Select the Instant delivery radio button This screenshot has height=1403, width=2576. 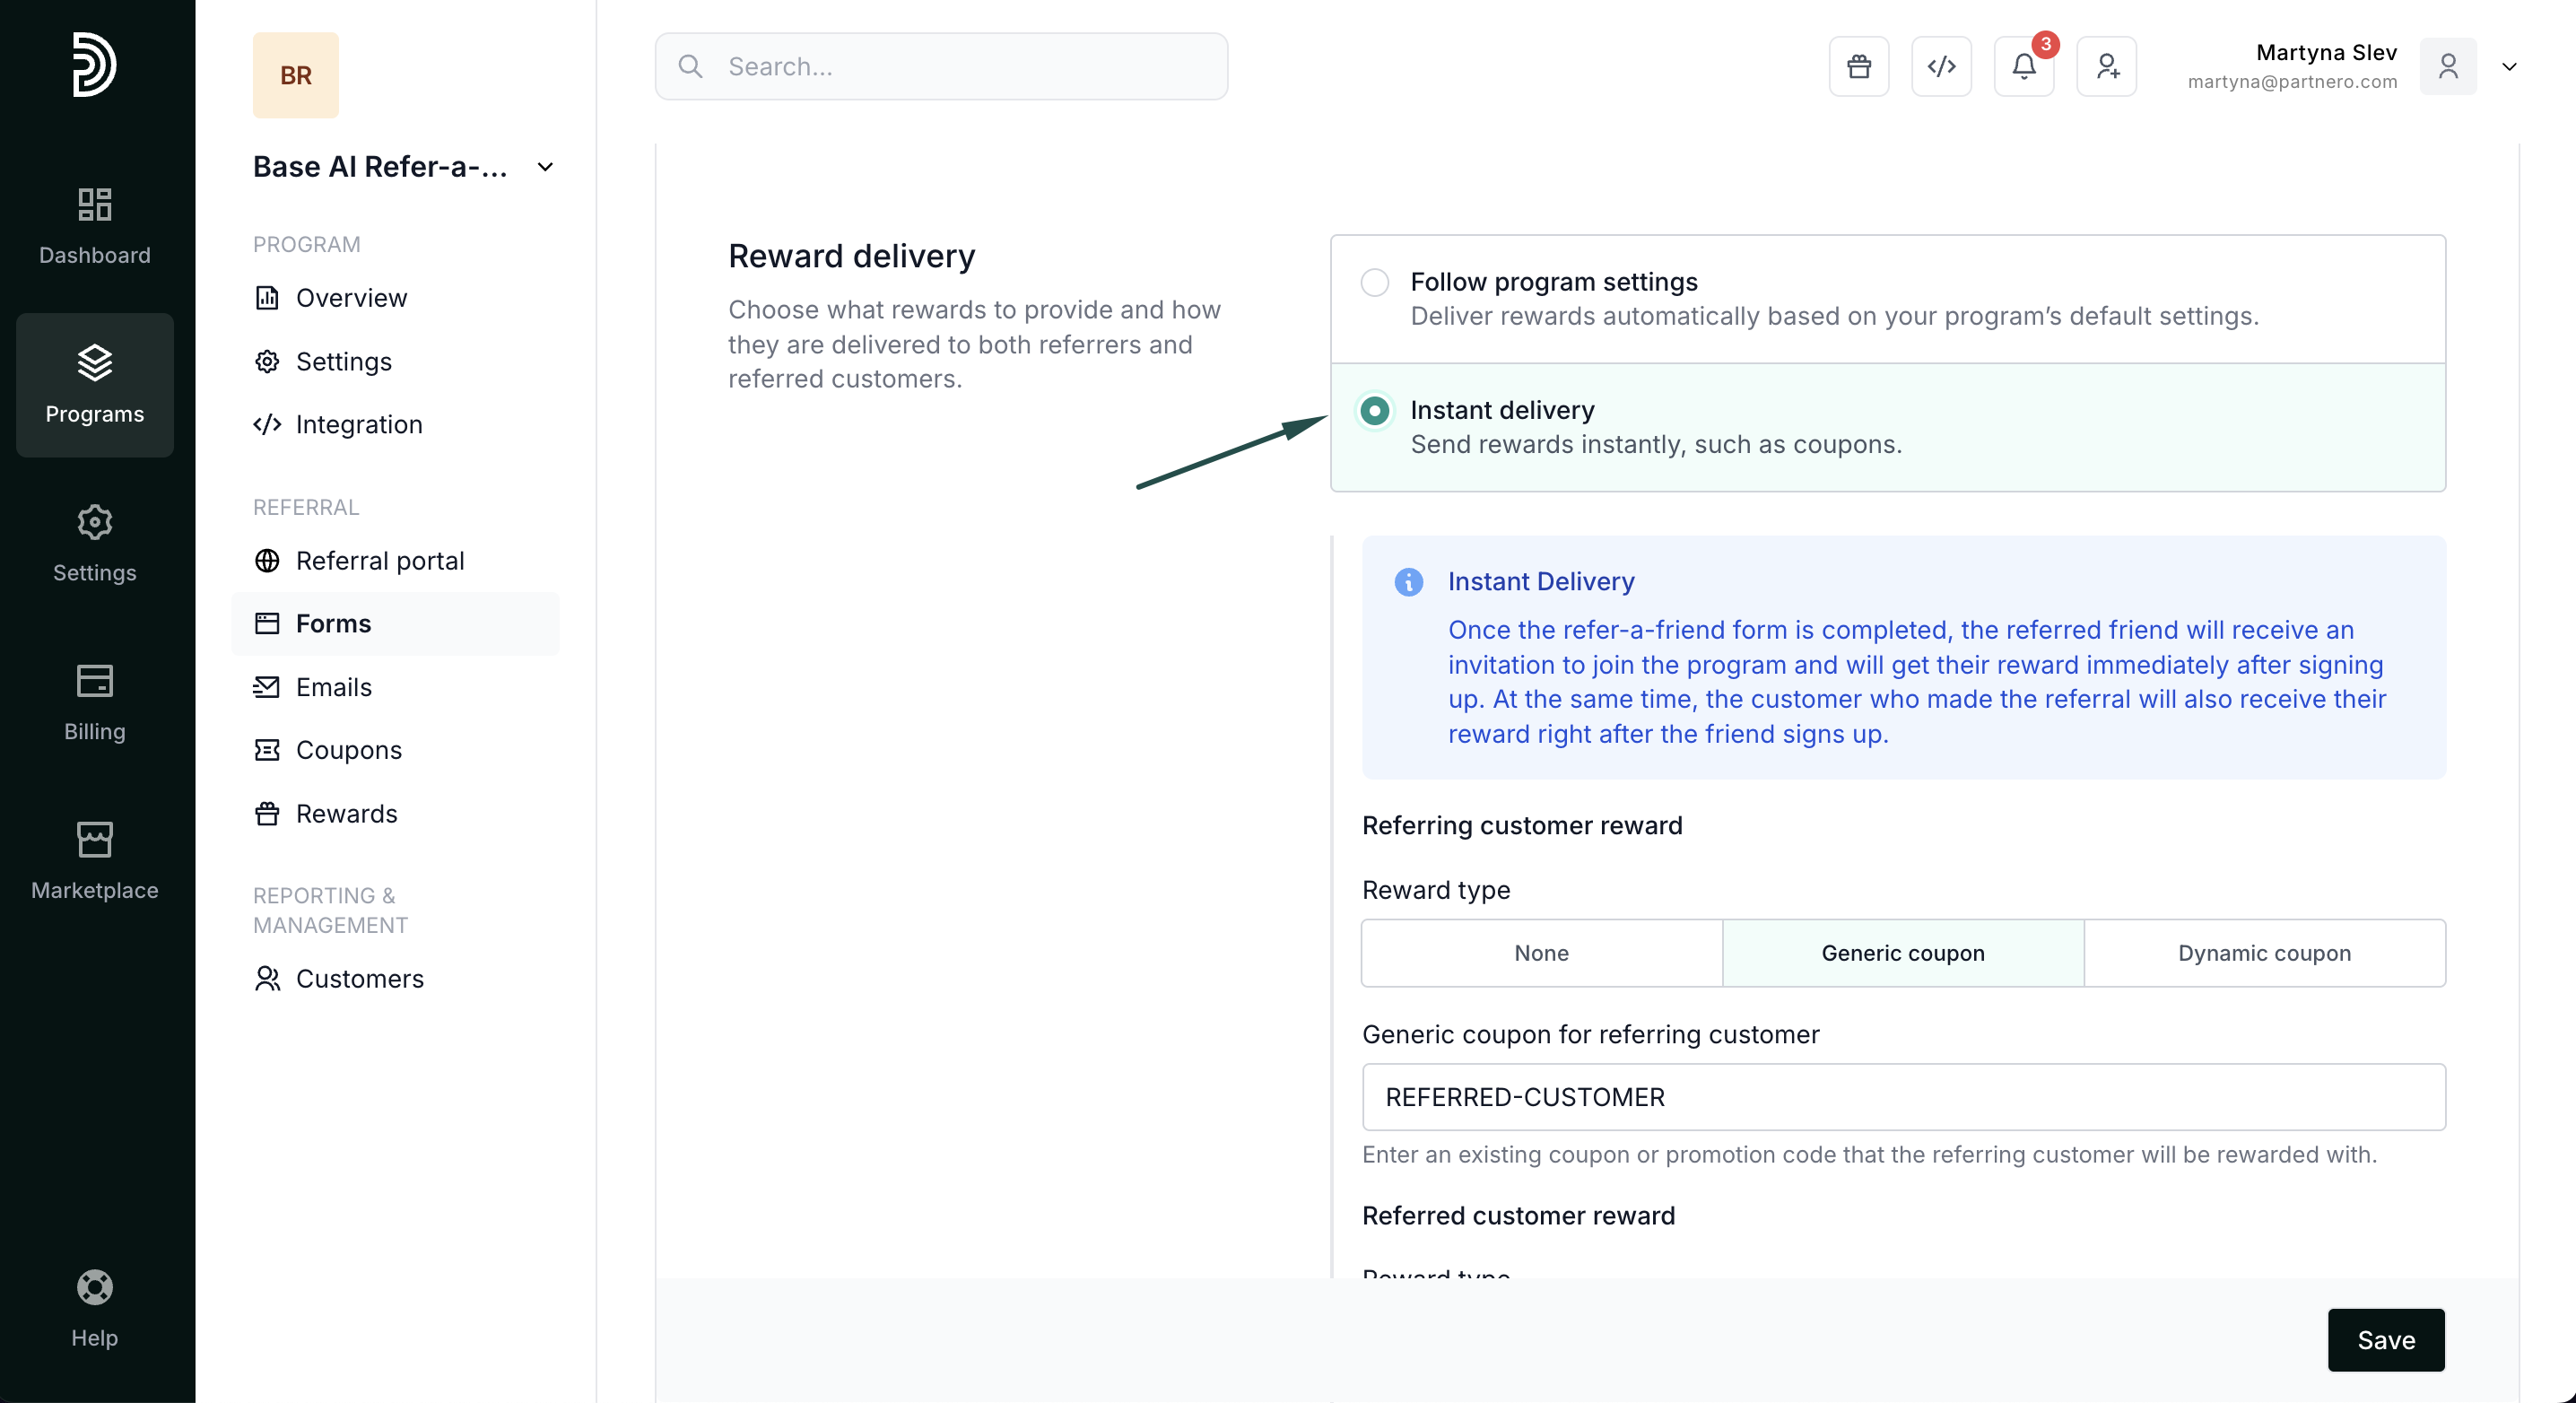tap(1375, 411)
